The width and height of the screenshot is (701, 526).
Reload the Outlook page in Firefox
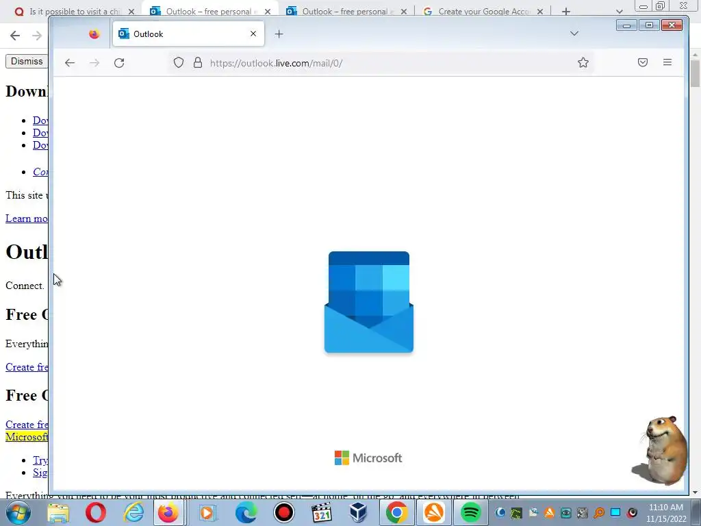pyautogui.click(x=119, y=63)
